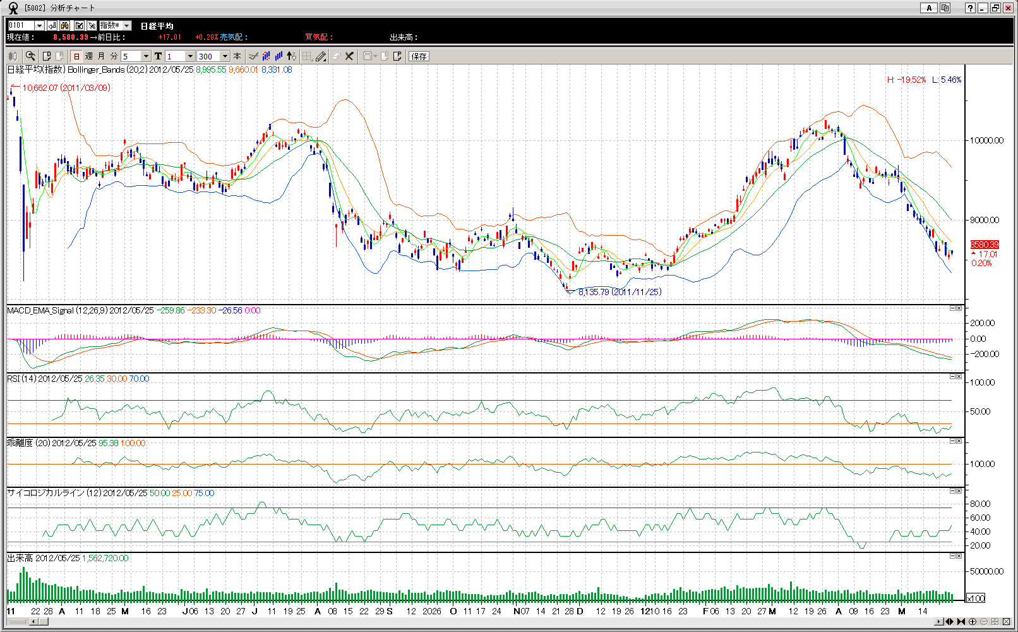The width and height of the screenshot is (1018, 632).
Task: Click the plus zoom-in icon at bottom right
Action: point(973,622)
